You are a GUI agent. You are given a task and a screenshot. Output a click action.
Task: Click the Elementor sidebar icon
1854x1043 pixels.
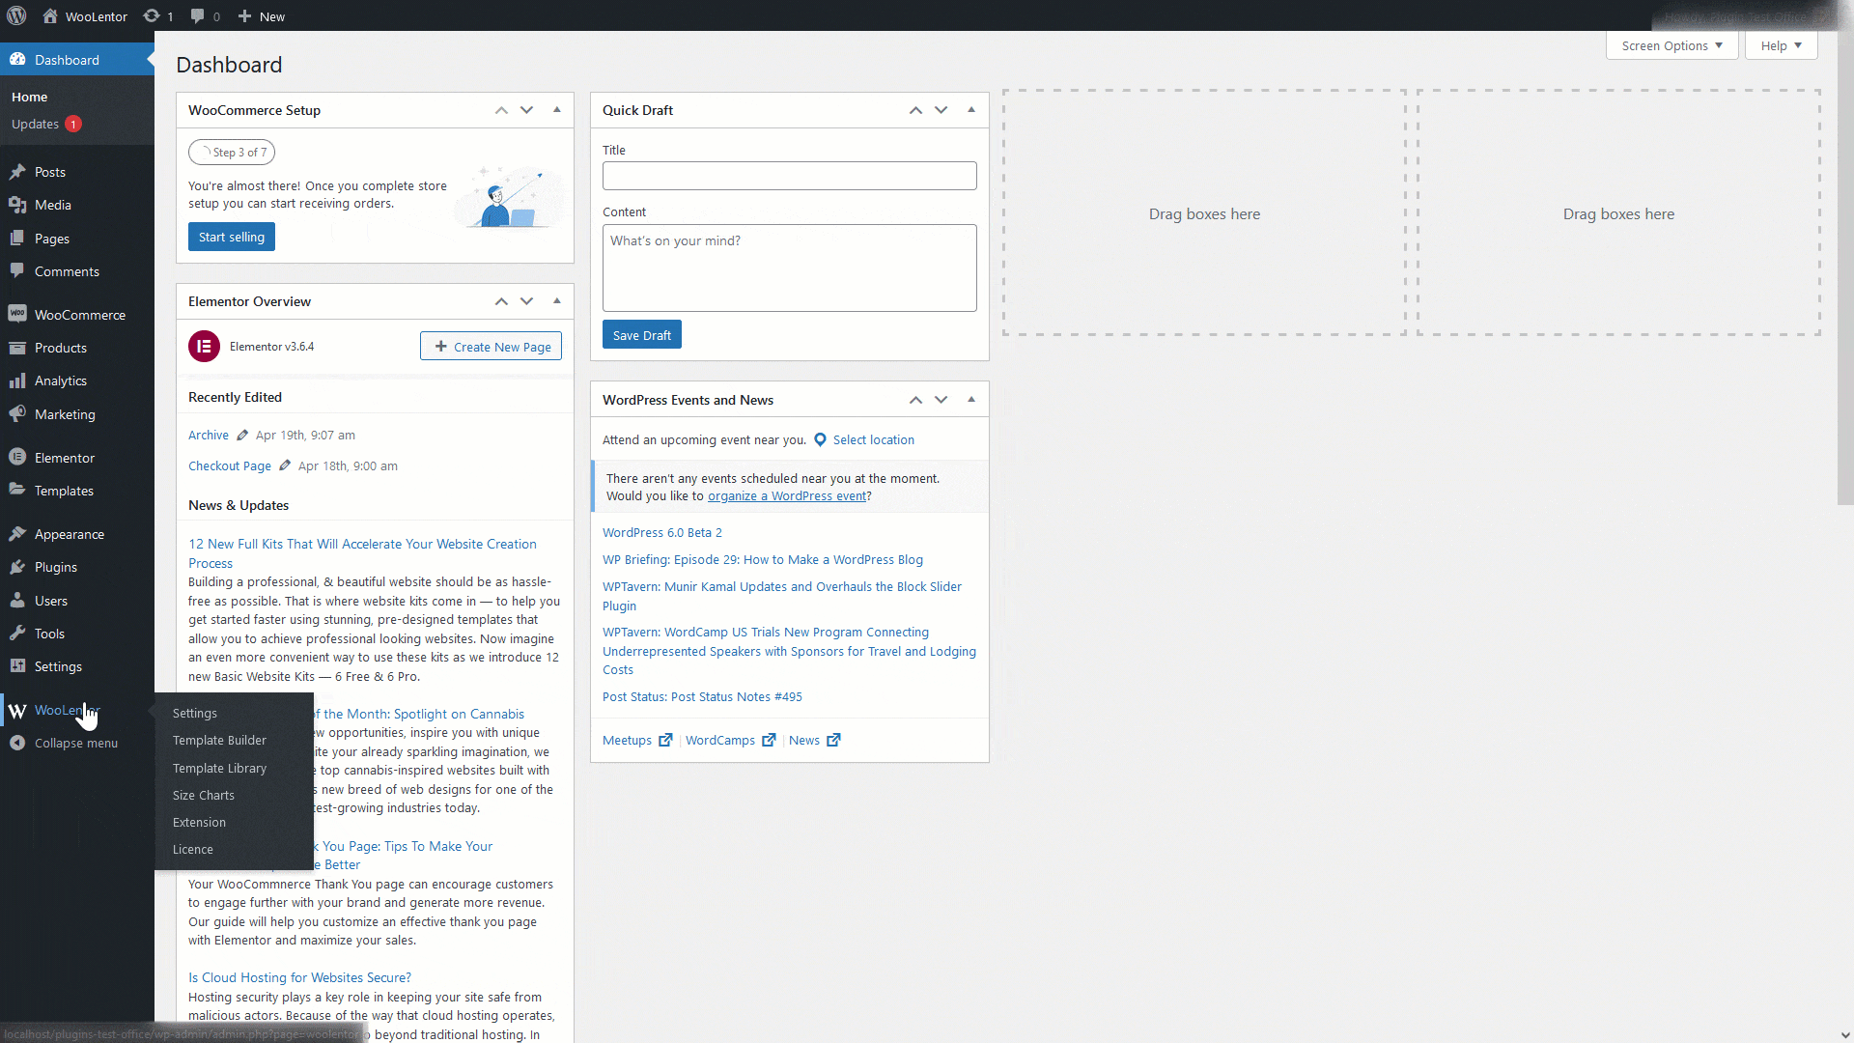click(17, 458)
